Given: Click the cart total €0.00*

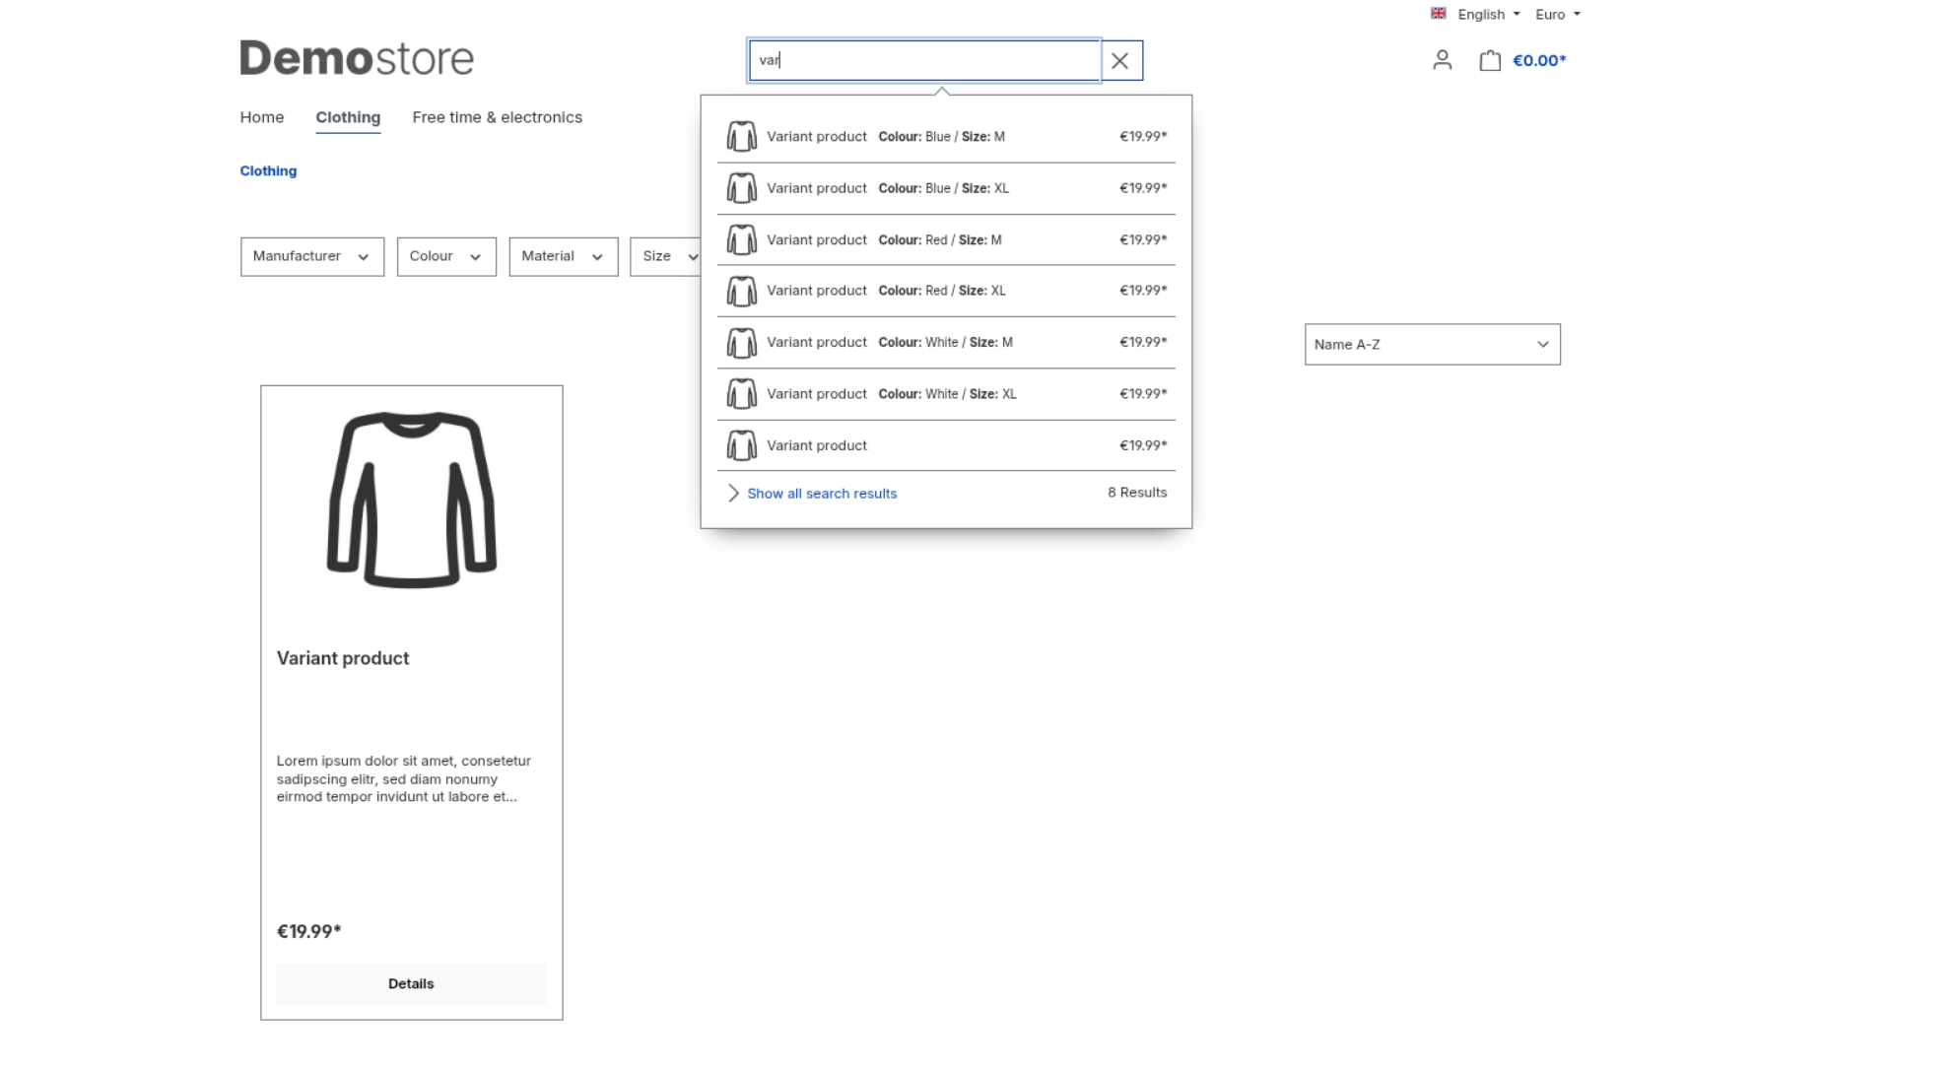Looking at the screenshot, I should click(x=1539, y=60).
